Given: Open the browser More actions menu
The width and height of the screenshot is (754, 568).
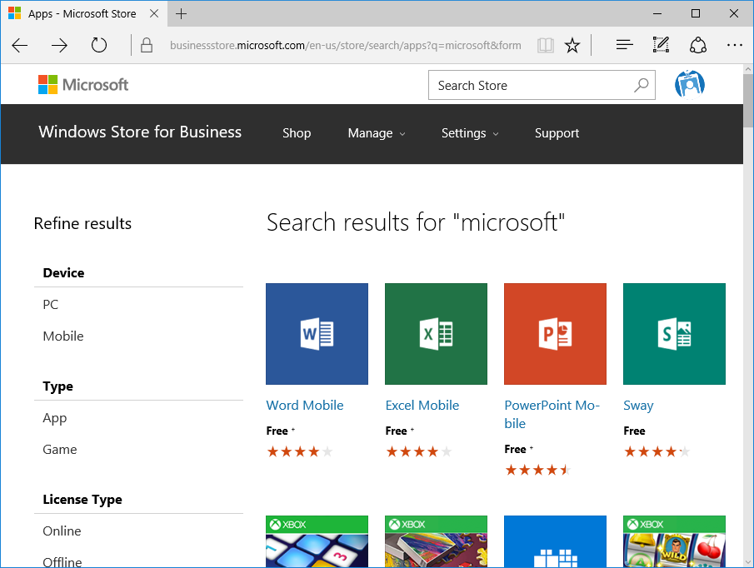Looking at the screenshot, I should point(734,45).
